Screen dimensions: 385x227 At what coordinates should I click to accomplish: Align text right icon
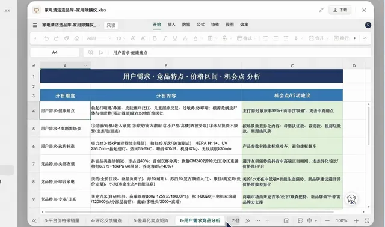(x=286, y=38)
